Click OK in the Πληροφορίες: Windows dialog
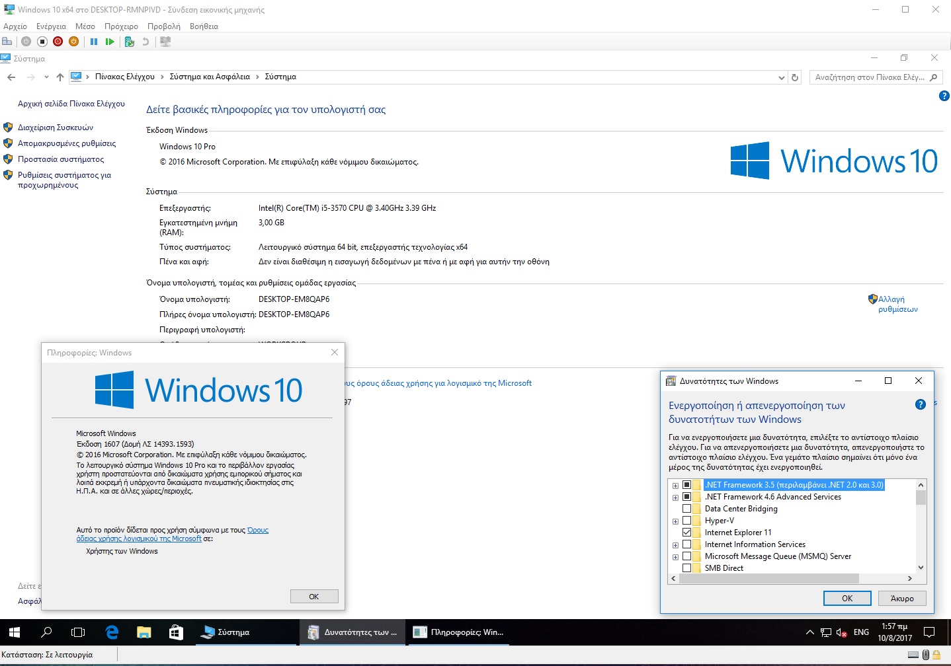The height and width of the screenshot is (666, 951). [x=314, y=597]
